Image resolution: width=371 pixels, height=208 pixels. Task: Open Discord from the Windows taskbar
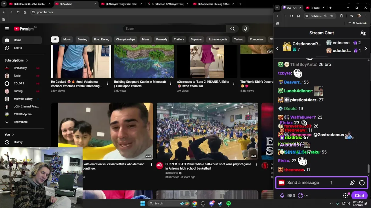[212, 203]
